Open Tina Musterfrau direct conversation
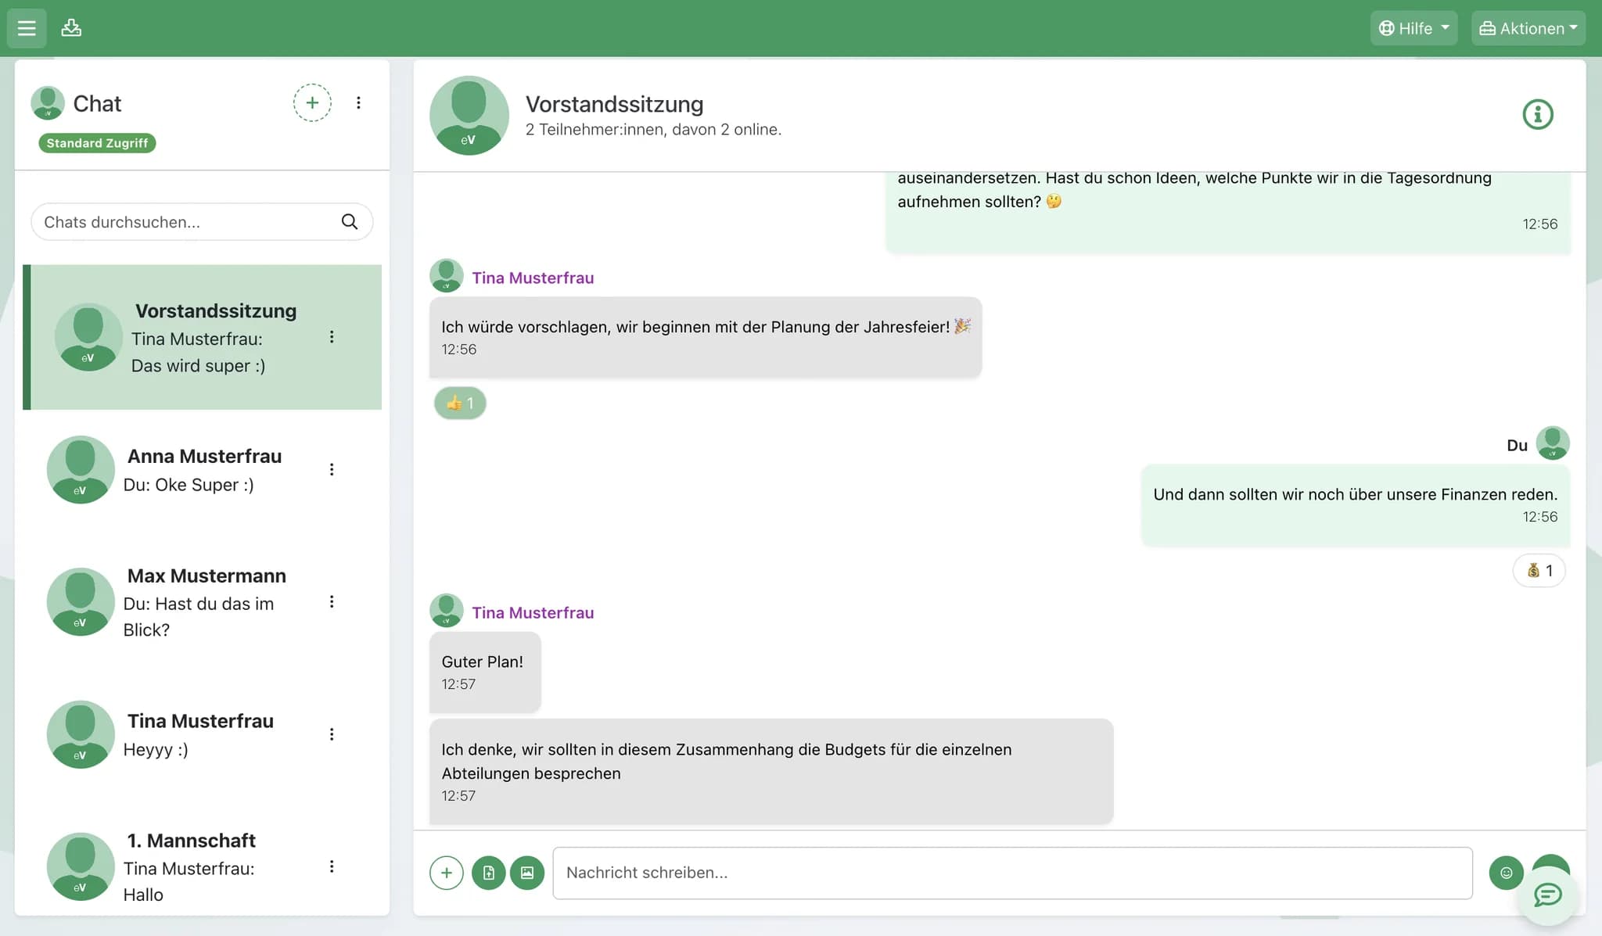The image size is (1602, 936). (203, 734)
